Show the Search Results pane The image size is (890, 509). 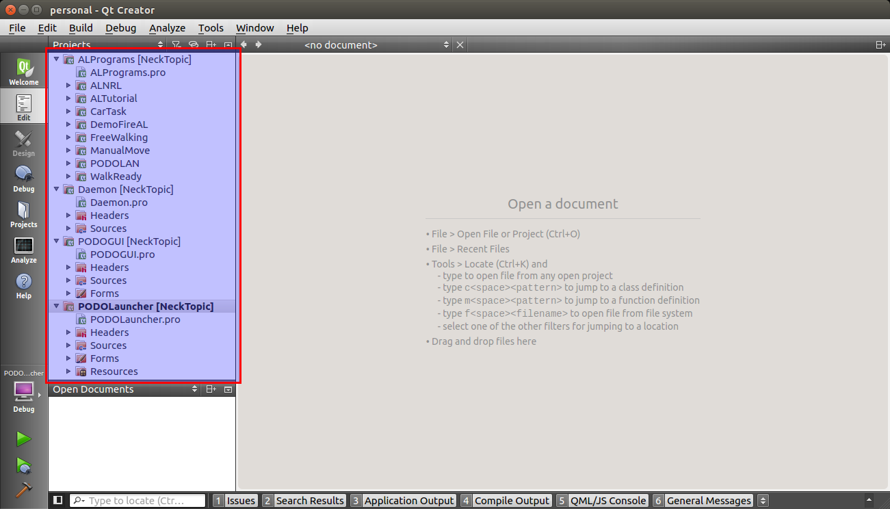point(303,501)
